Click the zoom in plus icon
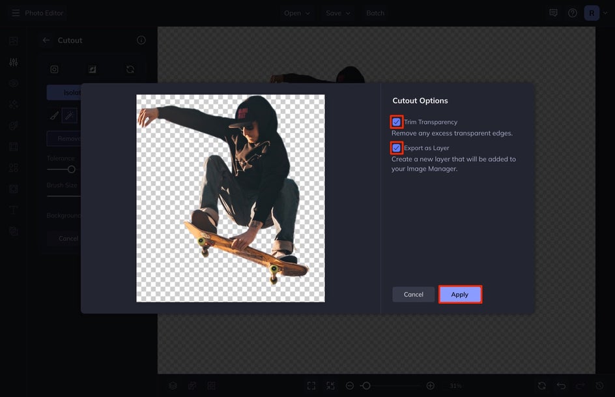 (430, 386)
